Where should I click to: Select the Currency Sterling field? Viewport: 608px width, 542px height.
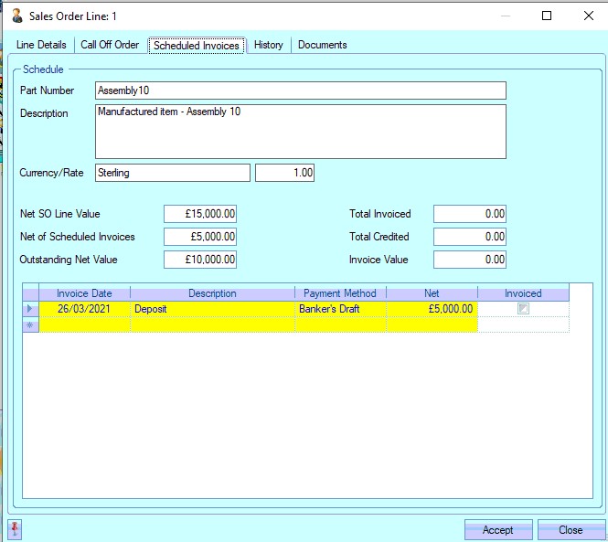pyautogui.click(x=172, y=173)
